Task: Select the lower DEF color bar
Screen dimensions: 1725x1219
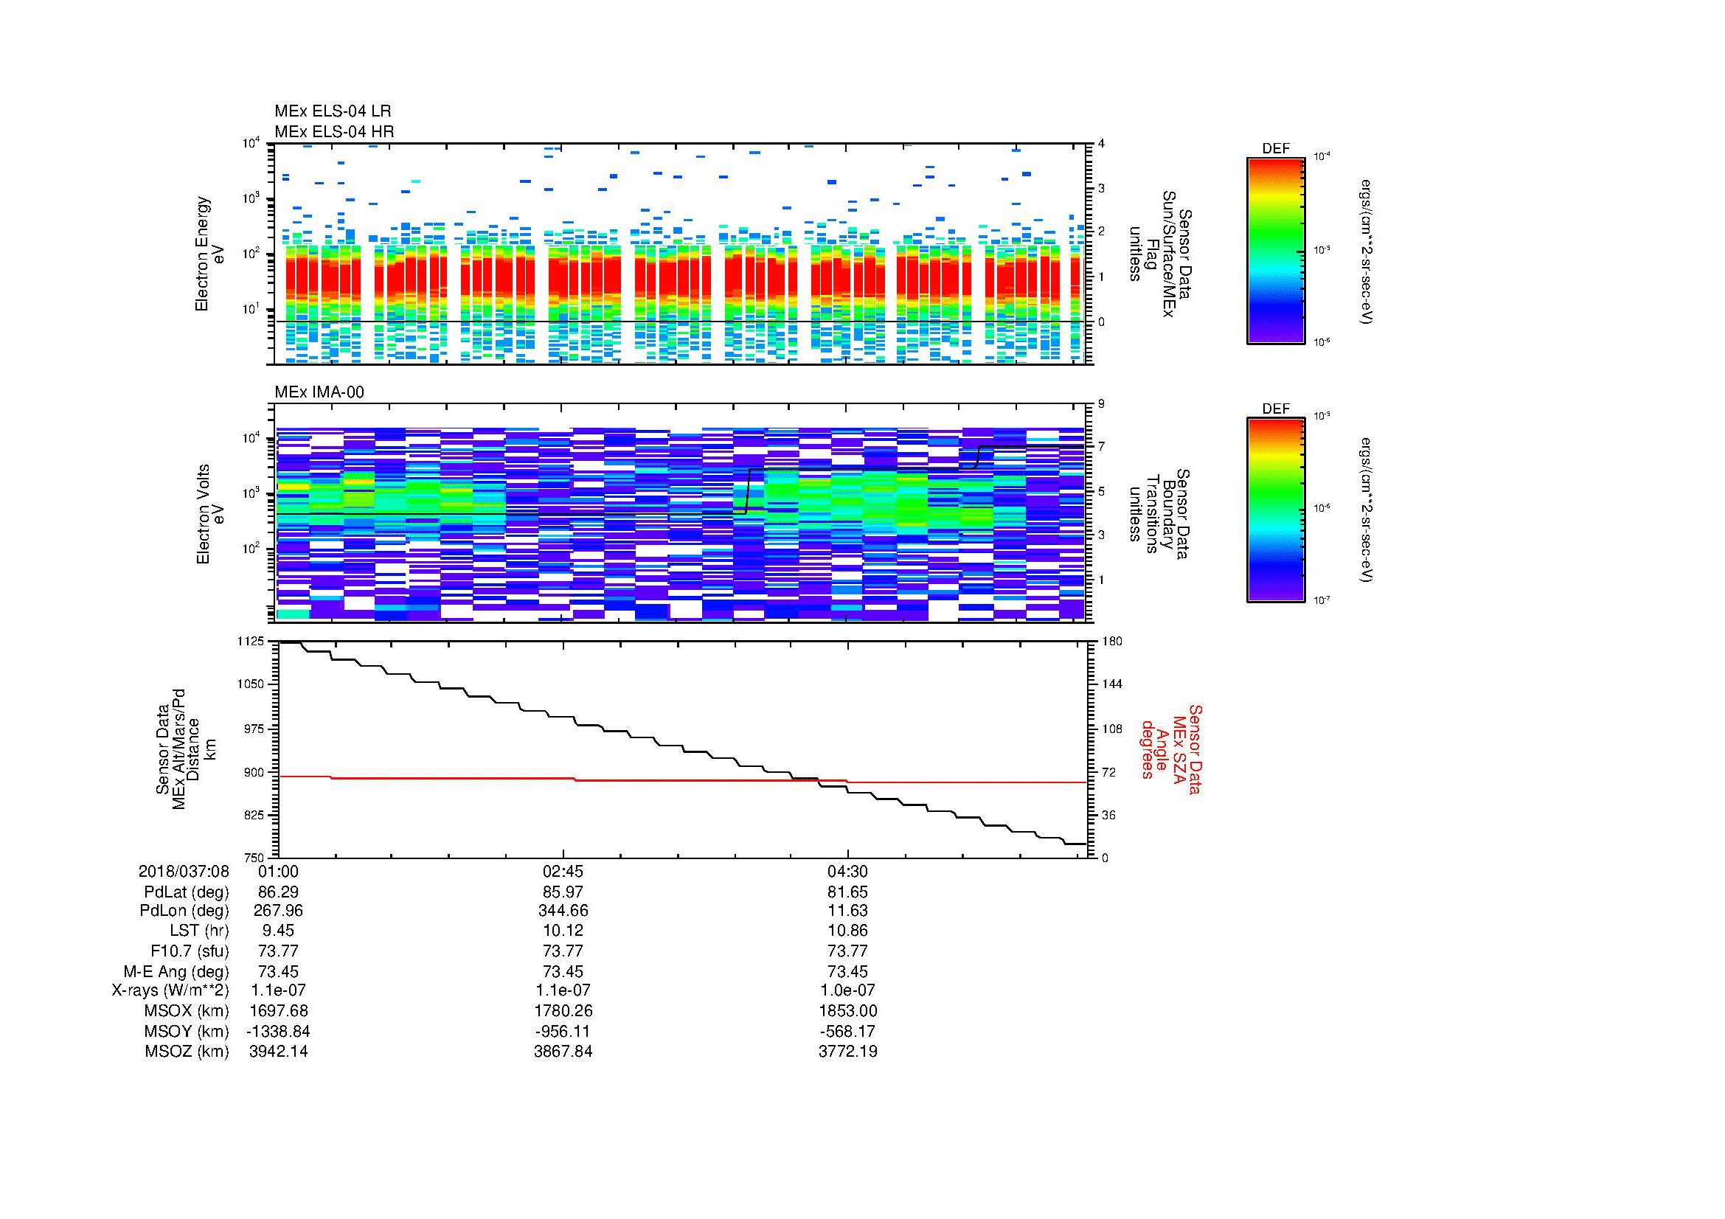Action: pos(1275,510)
